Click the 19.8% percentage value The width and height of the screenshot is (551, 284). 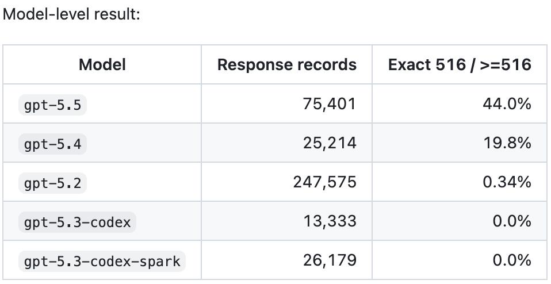(x=507, y=143)
